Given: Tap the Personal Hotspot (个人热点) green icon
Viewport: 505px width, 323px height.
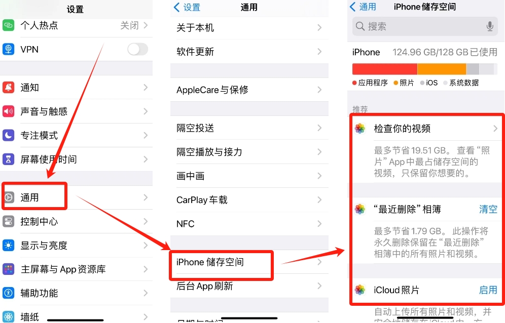Looking at the screenshot, I should pyautogui.click(x=9, y=25).
